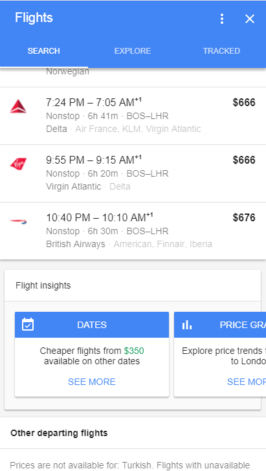Image resolution: width=266 pixels, height=471 pixels.
Task: Click the calendar icon on Dates card
Action: pos(28,324)
